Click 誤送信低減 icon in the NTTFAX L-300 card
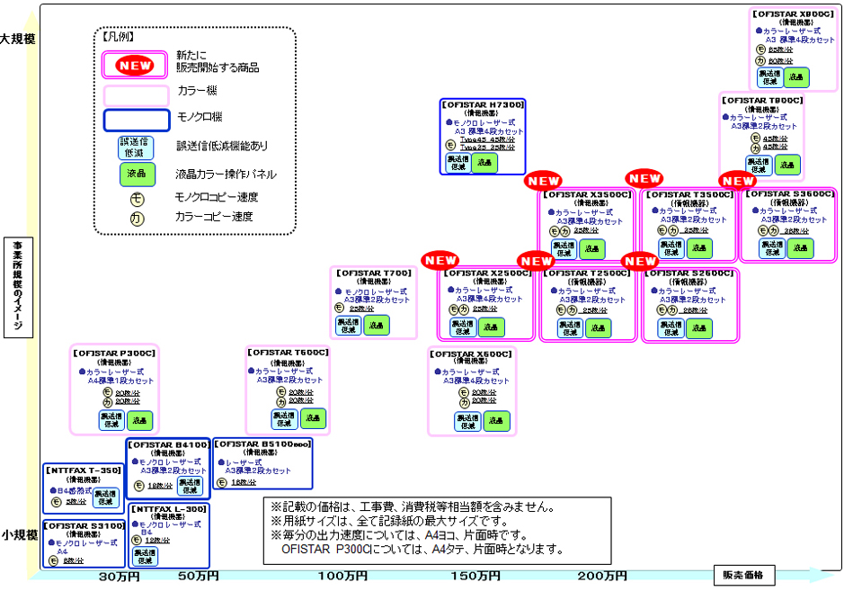Image resolution: width=844 pixels, height=600 pixels. pyautogui.click(x=145, y=557)
